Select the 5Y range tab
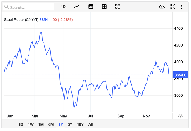This screenshot has width=191, height=131. click(70, 124)
